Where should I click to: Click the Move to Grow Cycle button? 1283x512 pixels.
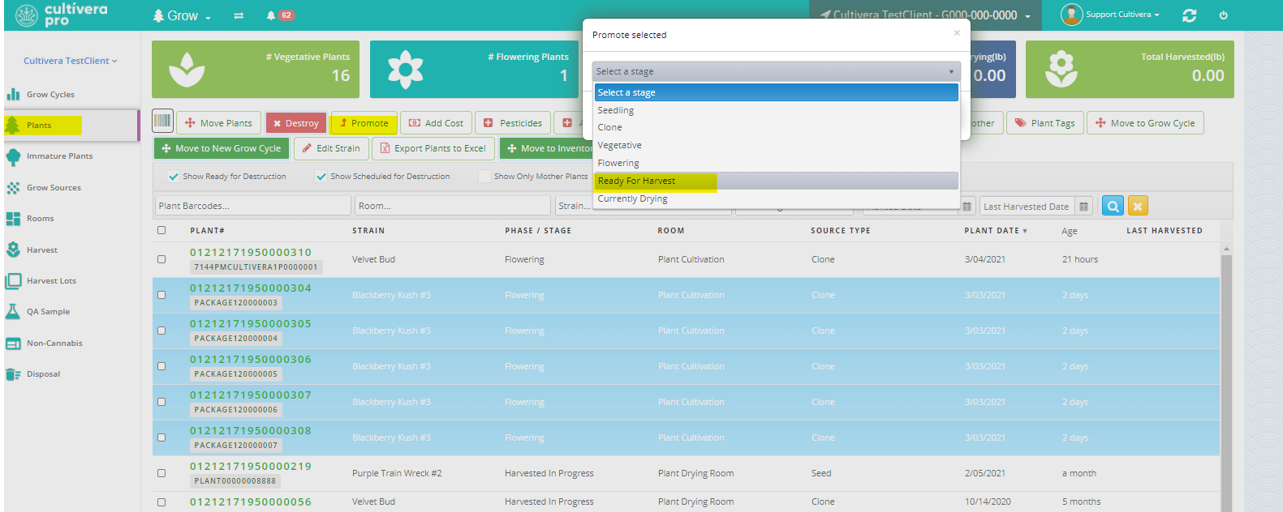point(1145,123)
